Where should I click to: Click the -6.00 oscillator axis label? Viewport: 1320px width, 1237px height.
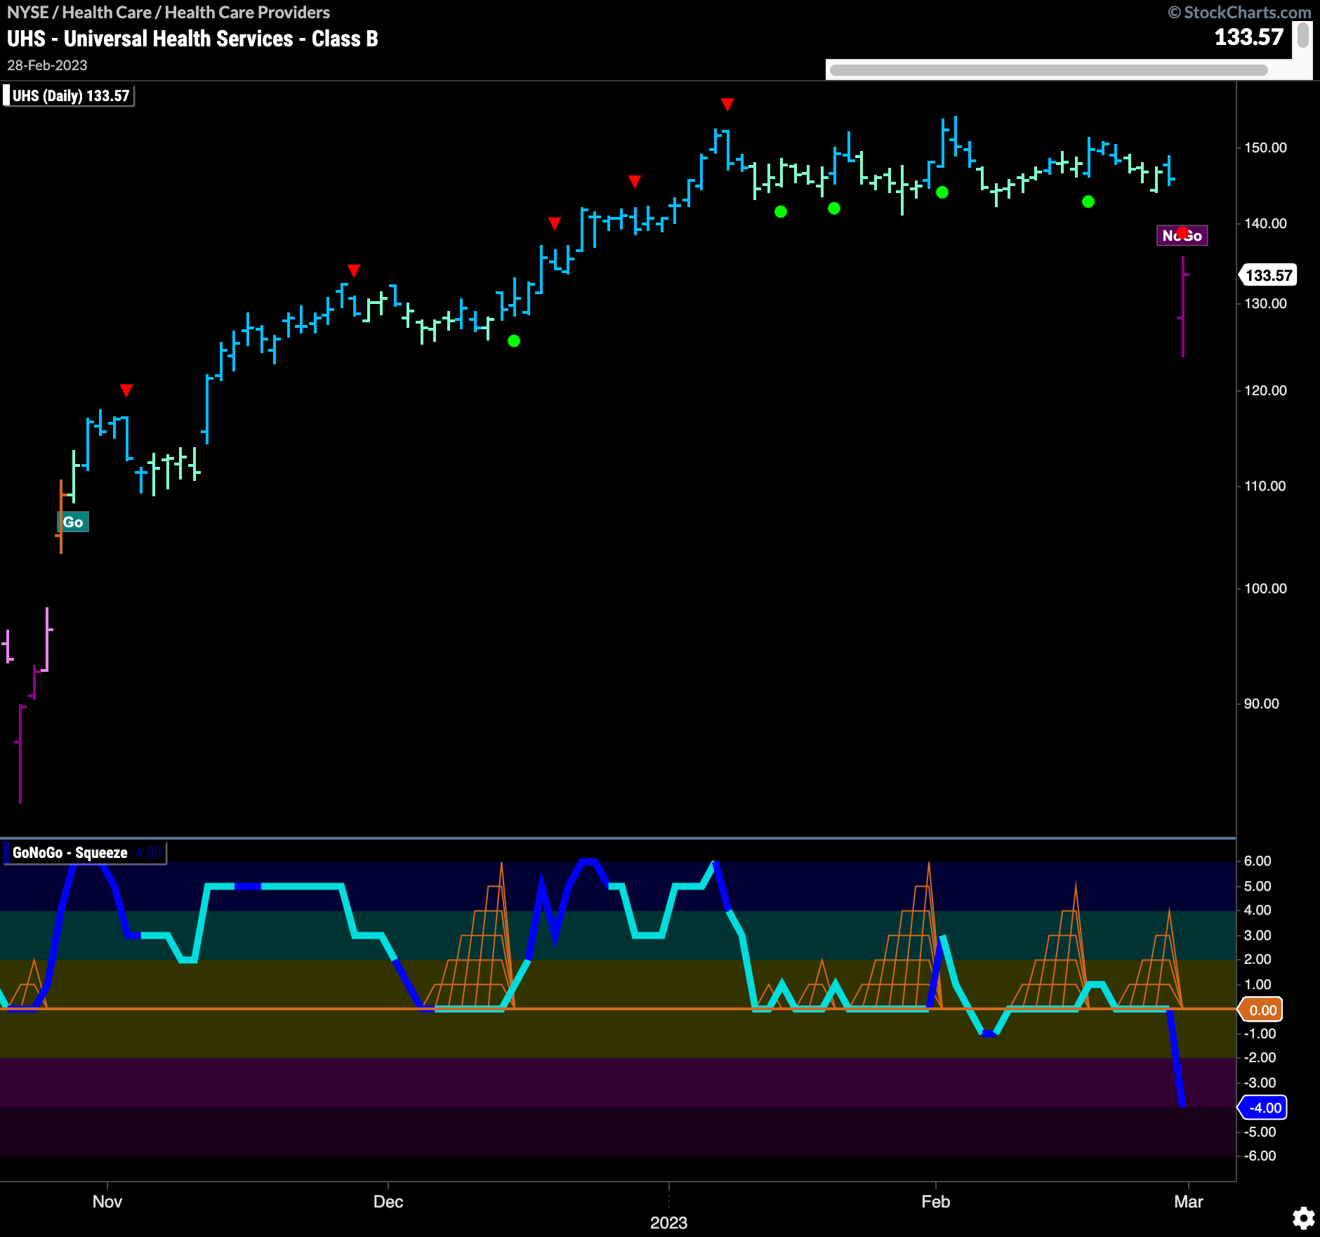(1260, 1156)
